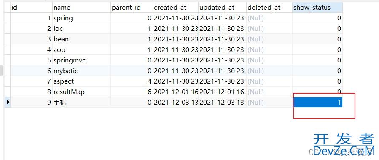Click the name cell containing spring
The image size is (379, 160).
pos(81,18)
